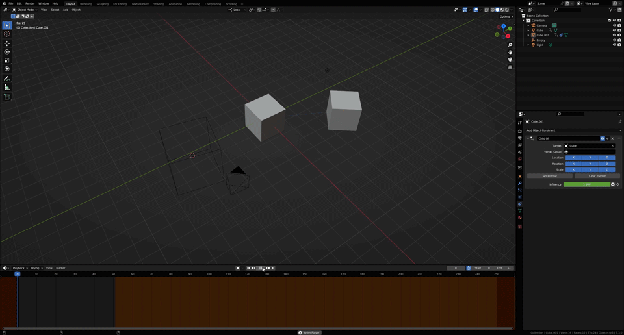Open the Scene properties tab
Screen dimensions: 624x335
[520, 152]
